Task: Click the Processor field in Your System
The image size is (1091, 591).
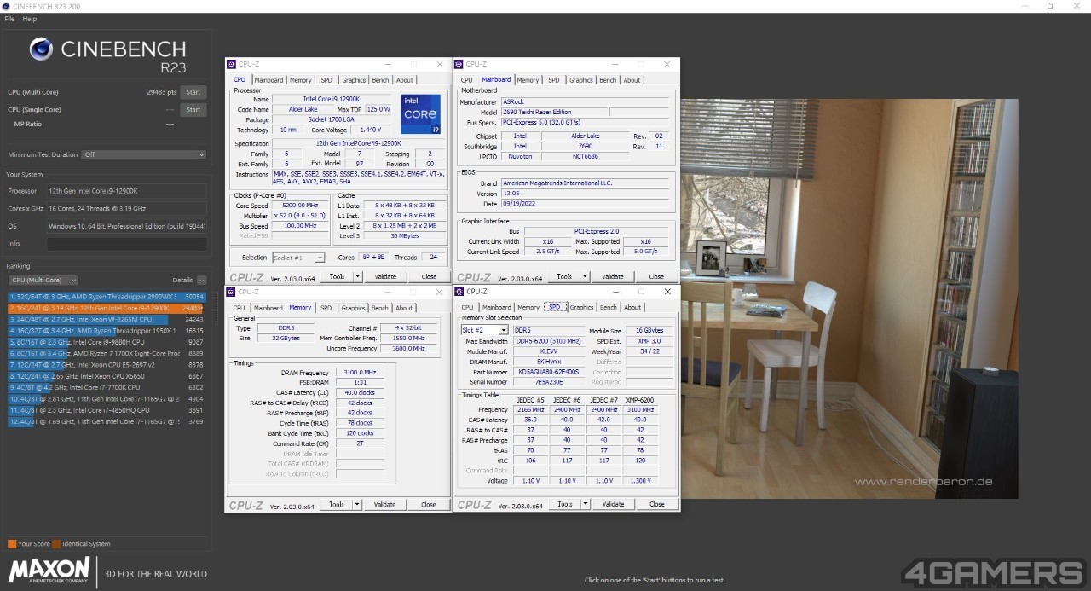Action: pyautogui.click(x=126, y=191)
